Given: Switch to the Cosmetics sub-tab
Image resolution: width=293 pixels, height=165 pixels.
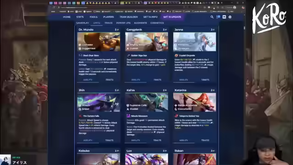Looking at the screenshot, I should [x=157, y=23].
